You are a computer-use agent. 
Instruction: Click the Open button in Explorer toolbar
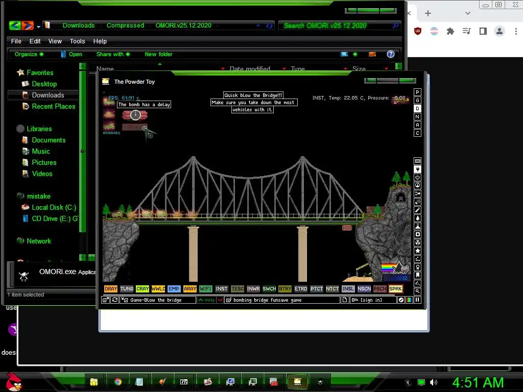coord(72,54)
